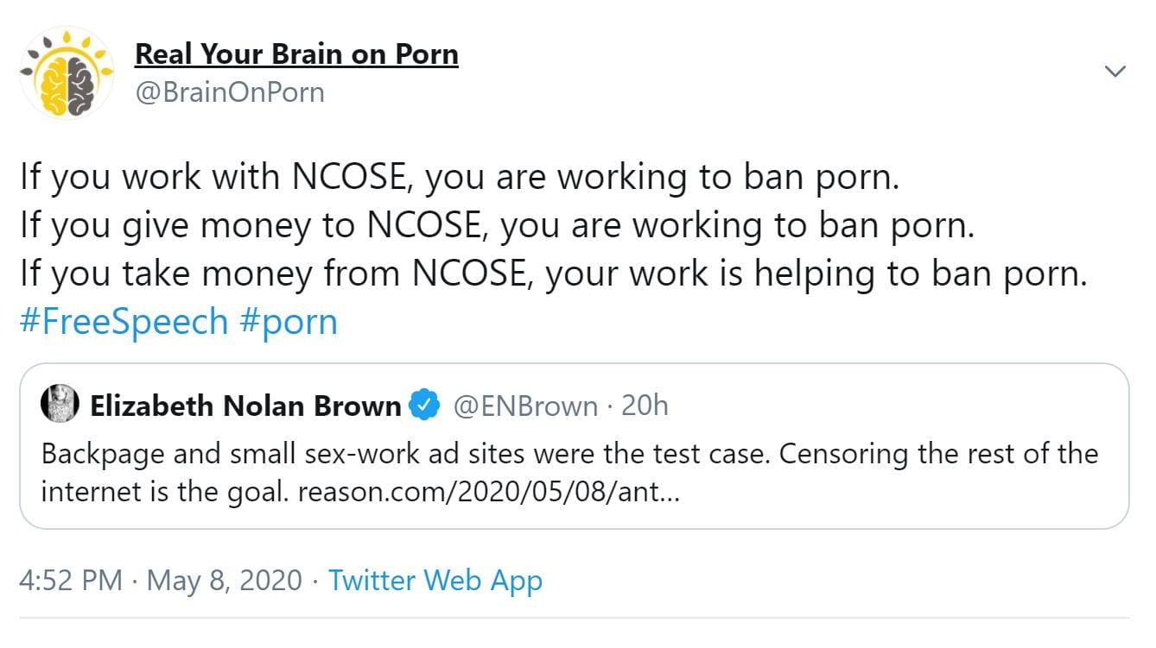Click the 4:52 PM tweet time

coord(71,580)
